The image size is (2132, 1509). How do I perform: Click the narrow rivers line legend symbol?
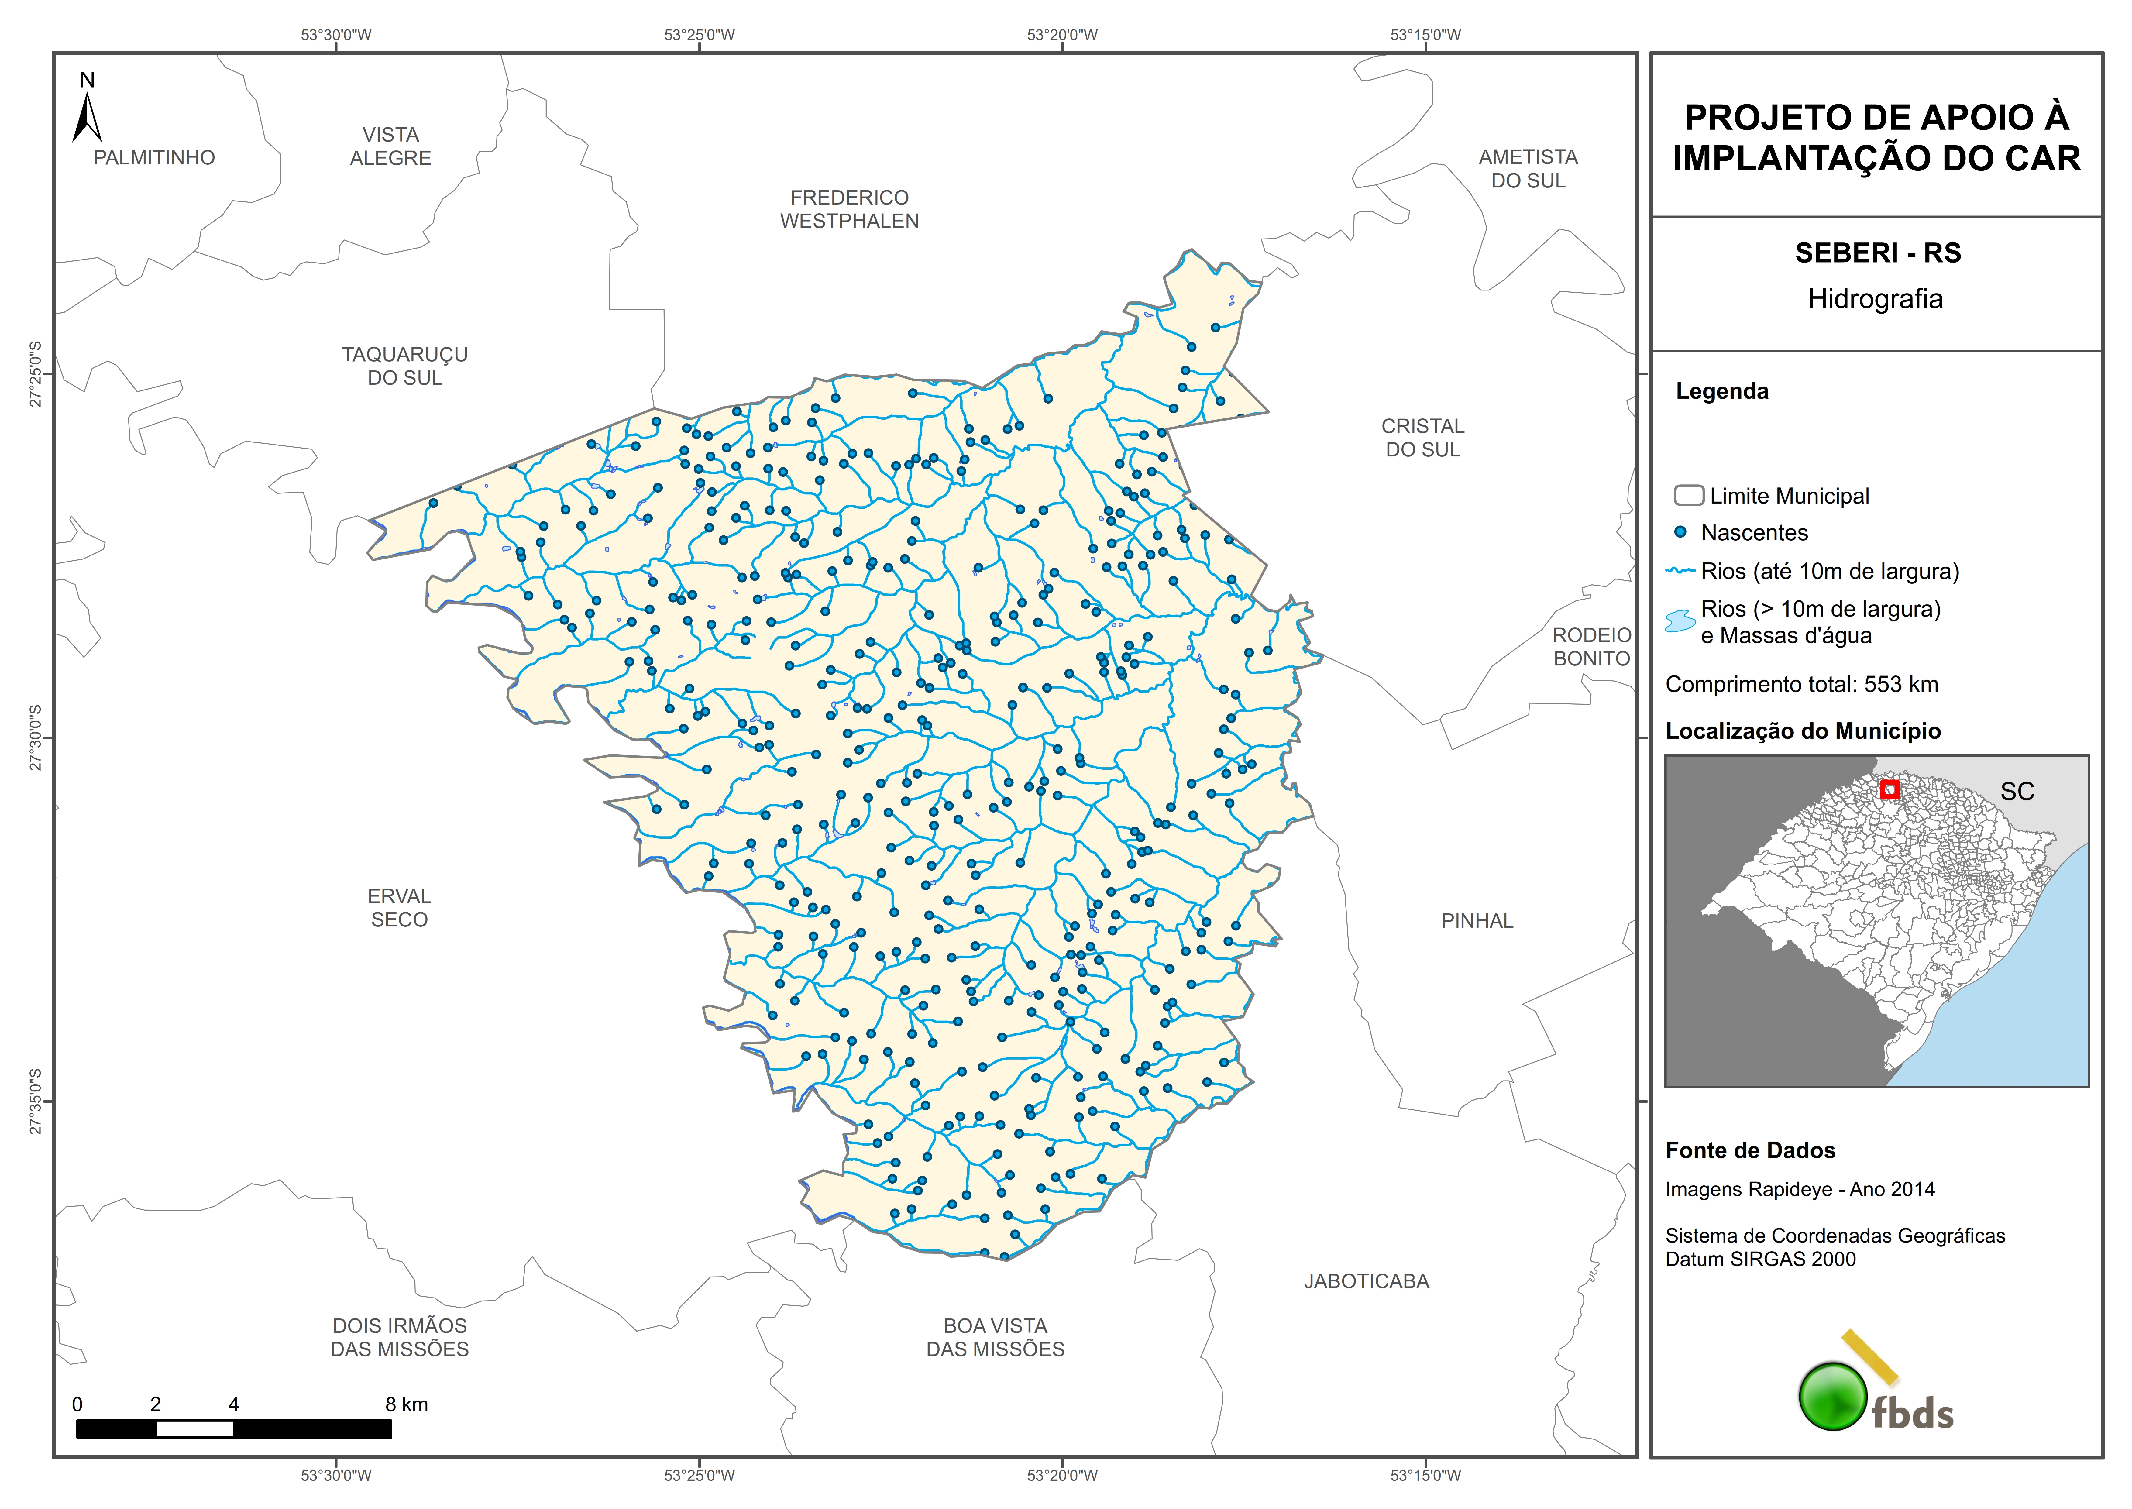click(x=1680, y=571)
